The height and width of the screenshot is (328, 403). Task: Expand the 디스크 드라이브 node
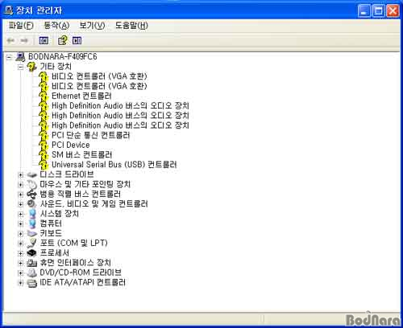(21, 174)
